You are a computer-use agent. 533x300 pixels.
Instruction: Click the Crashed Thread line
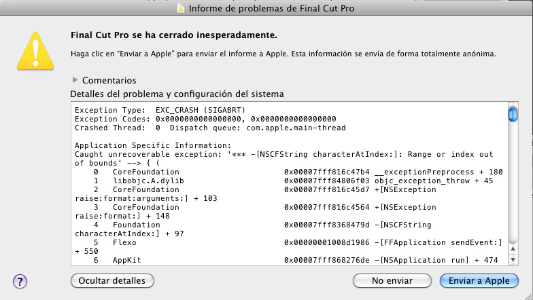pos(209,128)
